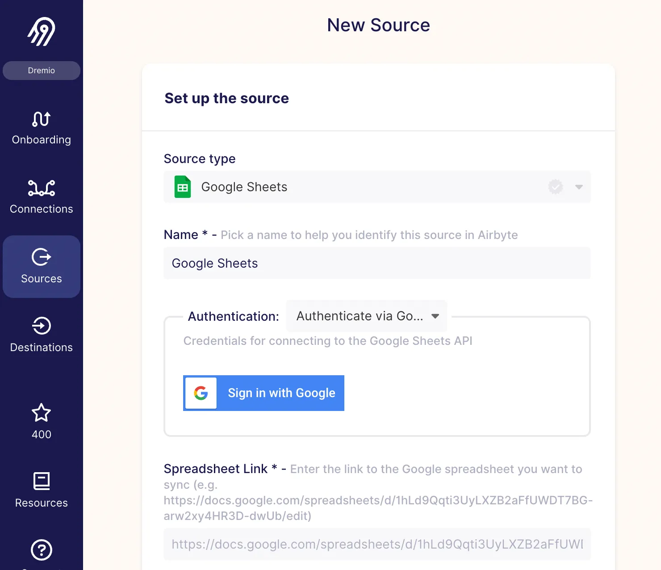Go to the Connections page

[42, 197]
